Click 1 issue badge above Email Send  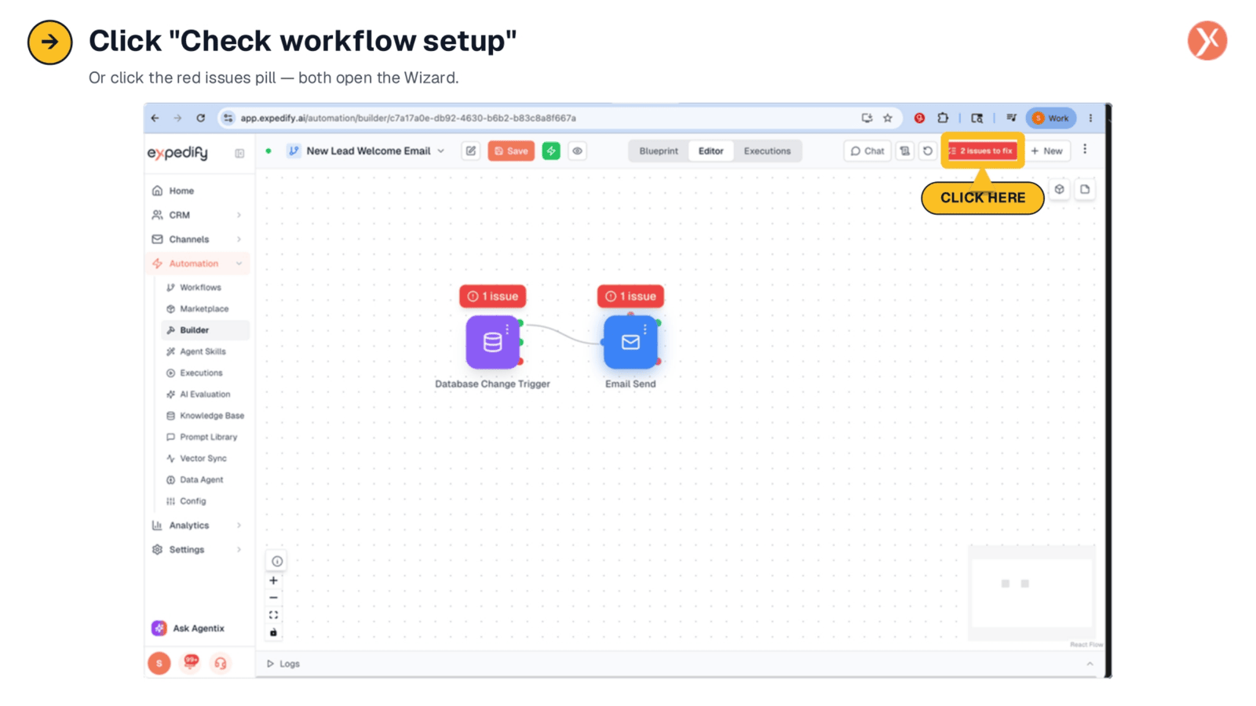630,297
